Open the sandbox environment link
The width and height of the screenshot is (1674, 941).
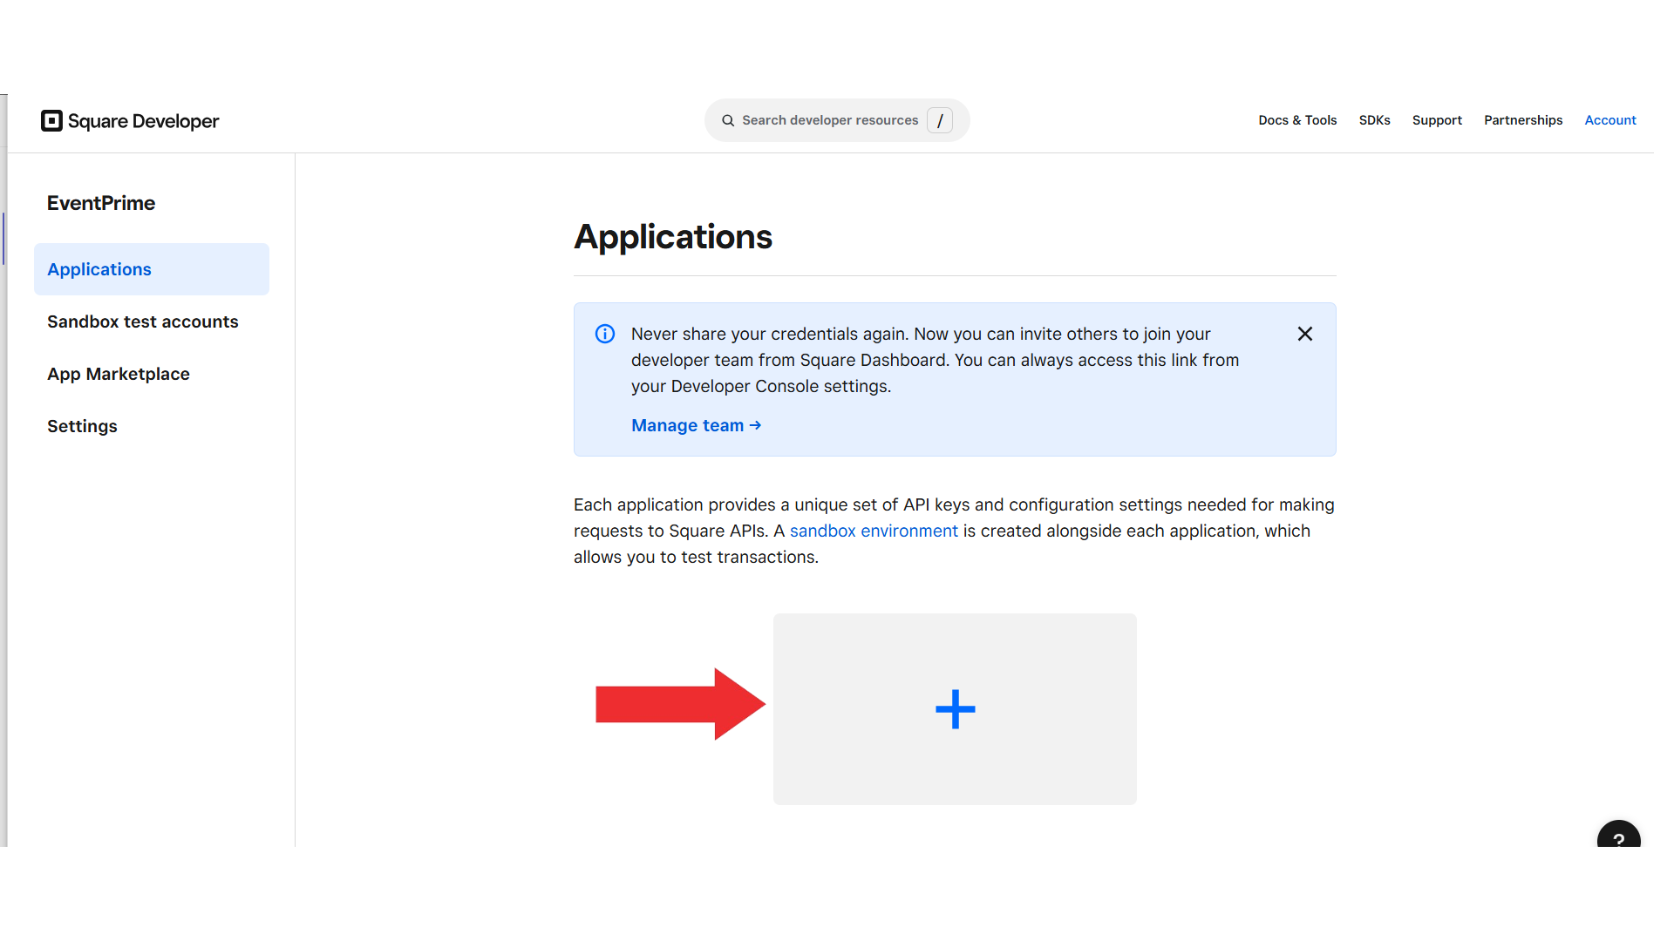[874, 531]
